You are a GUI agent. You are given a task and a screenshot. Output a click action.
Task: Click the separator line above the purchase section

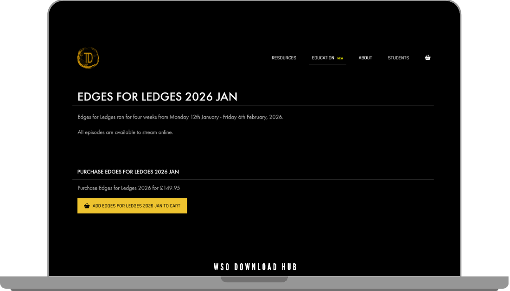point(255,179)
